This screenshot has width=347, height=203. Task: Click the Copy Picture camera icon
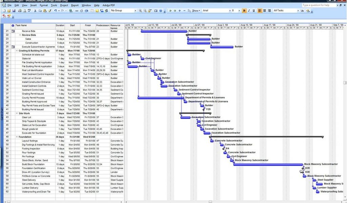[156, 10]
